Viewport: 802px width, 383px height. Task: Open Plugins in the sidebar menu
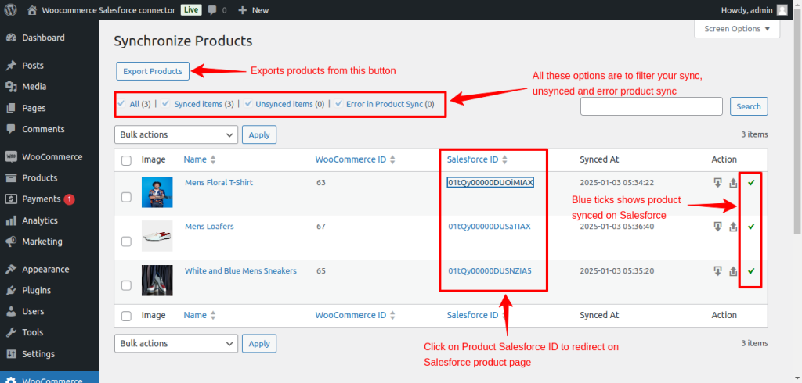pyautogui.click(x=36, y=290)
